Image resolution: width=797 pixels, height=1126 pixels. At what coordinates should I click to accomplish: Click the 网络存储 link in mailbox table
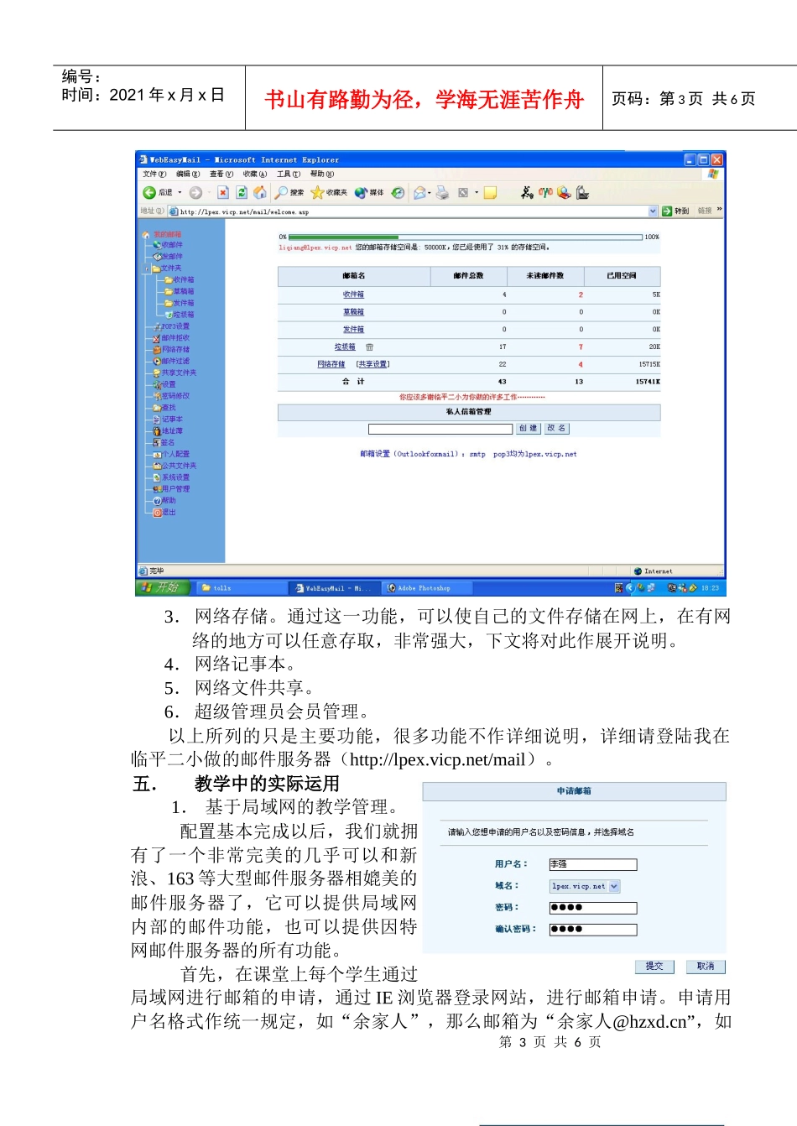(331, 364)
